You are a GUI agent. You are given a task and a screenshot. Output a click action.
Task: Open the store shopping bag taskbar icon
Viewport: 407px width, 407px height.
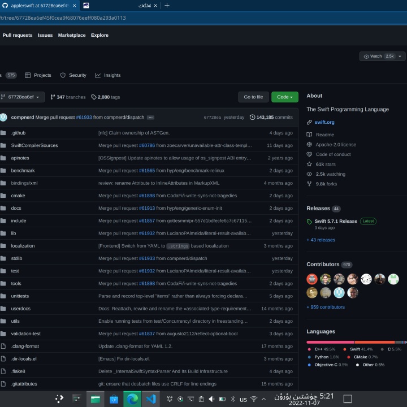114,399
